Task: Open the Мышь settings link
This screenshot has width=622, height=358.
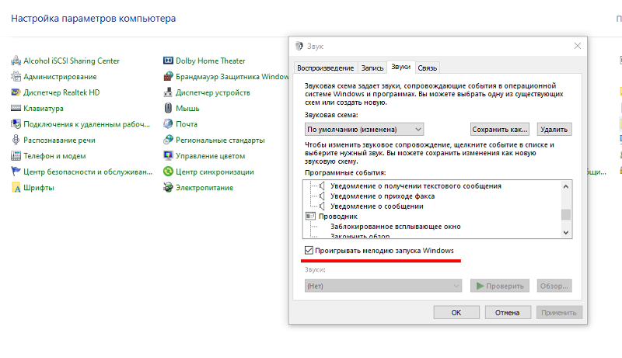Action: (x=187, y=108)
